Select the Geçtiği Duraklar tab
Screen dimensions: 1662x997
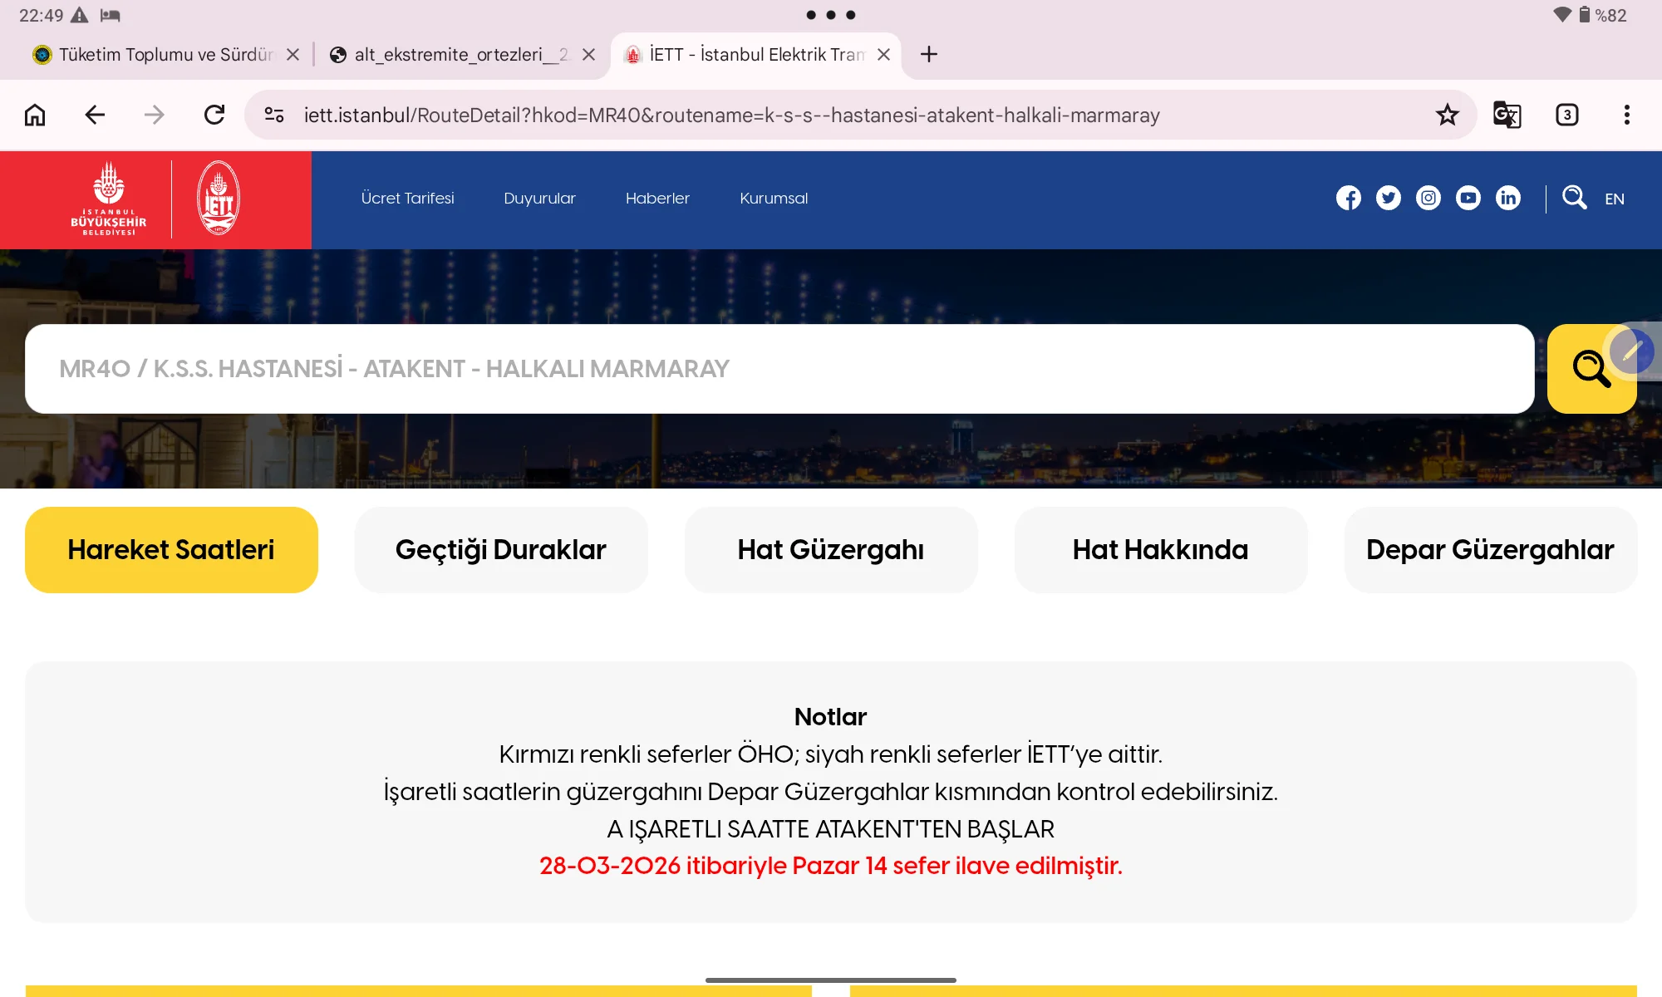[x=501, y=549]
